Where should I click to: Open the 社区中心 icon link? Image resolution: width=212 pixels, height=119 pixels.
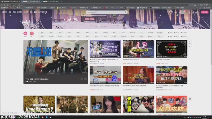pyautogui.click(x=184, y=33)
